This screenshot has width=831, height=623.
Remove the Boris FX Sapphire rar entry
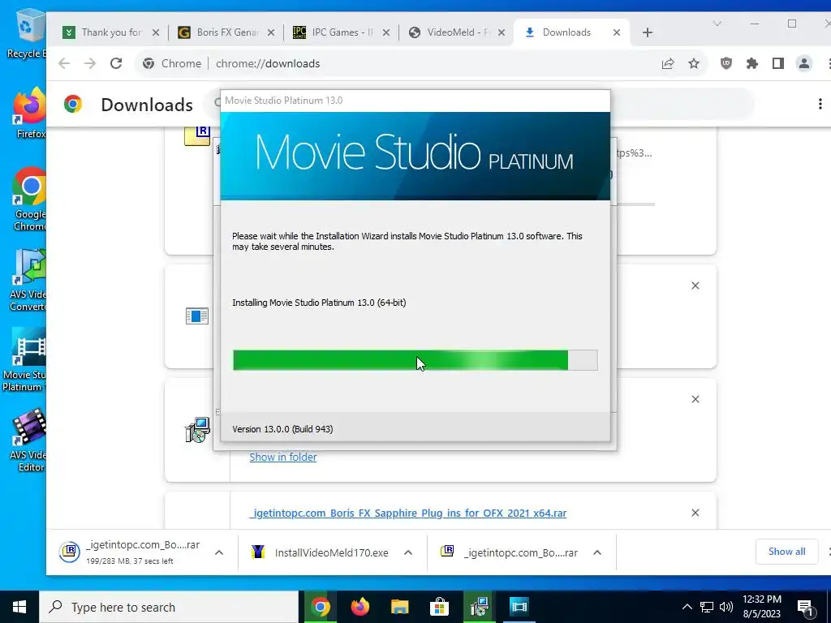tap(695, 513)
